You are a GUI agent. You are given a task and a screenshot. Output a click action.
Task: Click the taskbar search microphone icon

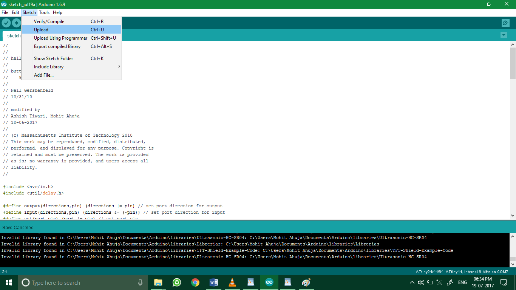coord(141,282)
